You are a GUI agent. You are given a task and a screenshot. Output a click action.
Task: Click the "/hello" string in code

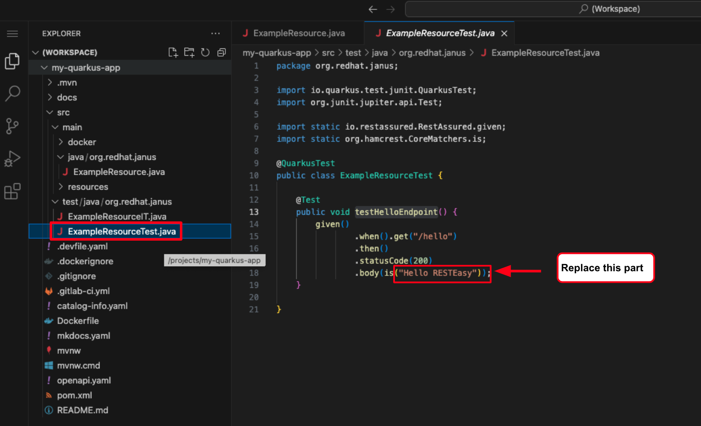point(432,236)
